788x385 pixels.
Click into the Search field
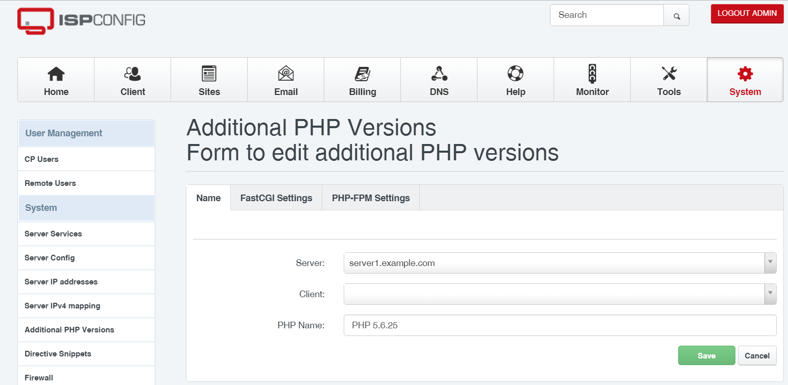(x=607, y=15)
